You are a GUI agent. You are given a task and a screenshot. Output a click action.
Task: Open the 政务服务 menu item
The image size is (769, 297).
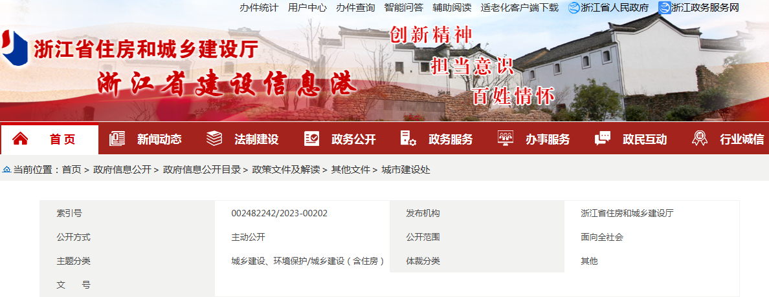(451, 139)
